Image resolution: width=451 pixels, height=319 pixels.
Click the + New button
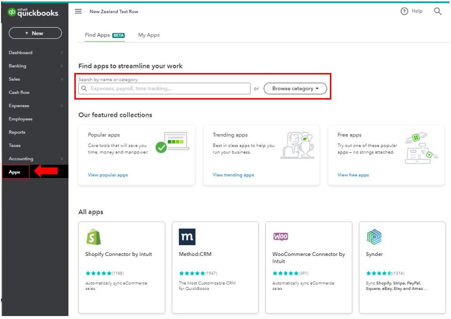click(x=35, y=33)
